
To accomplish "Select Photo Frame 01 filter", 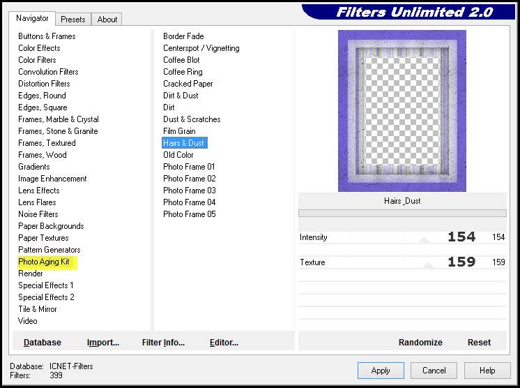I will 189,167.
